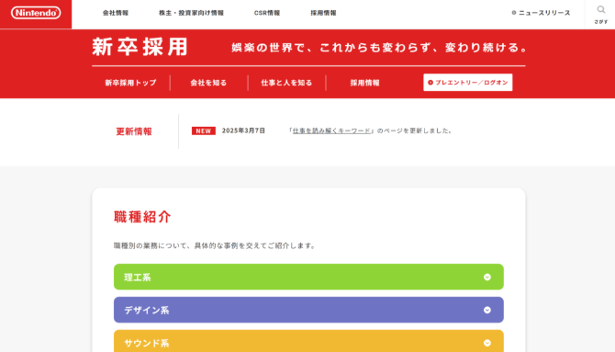Open CSR情報 menu item

pos(267,13)
